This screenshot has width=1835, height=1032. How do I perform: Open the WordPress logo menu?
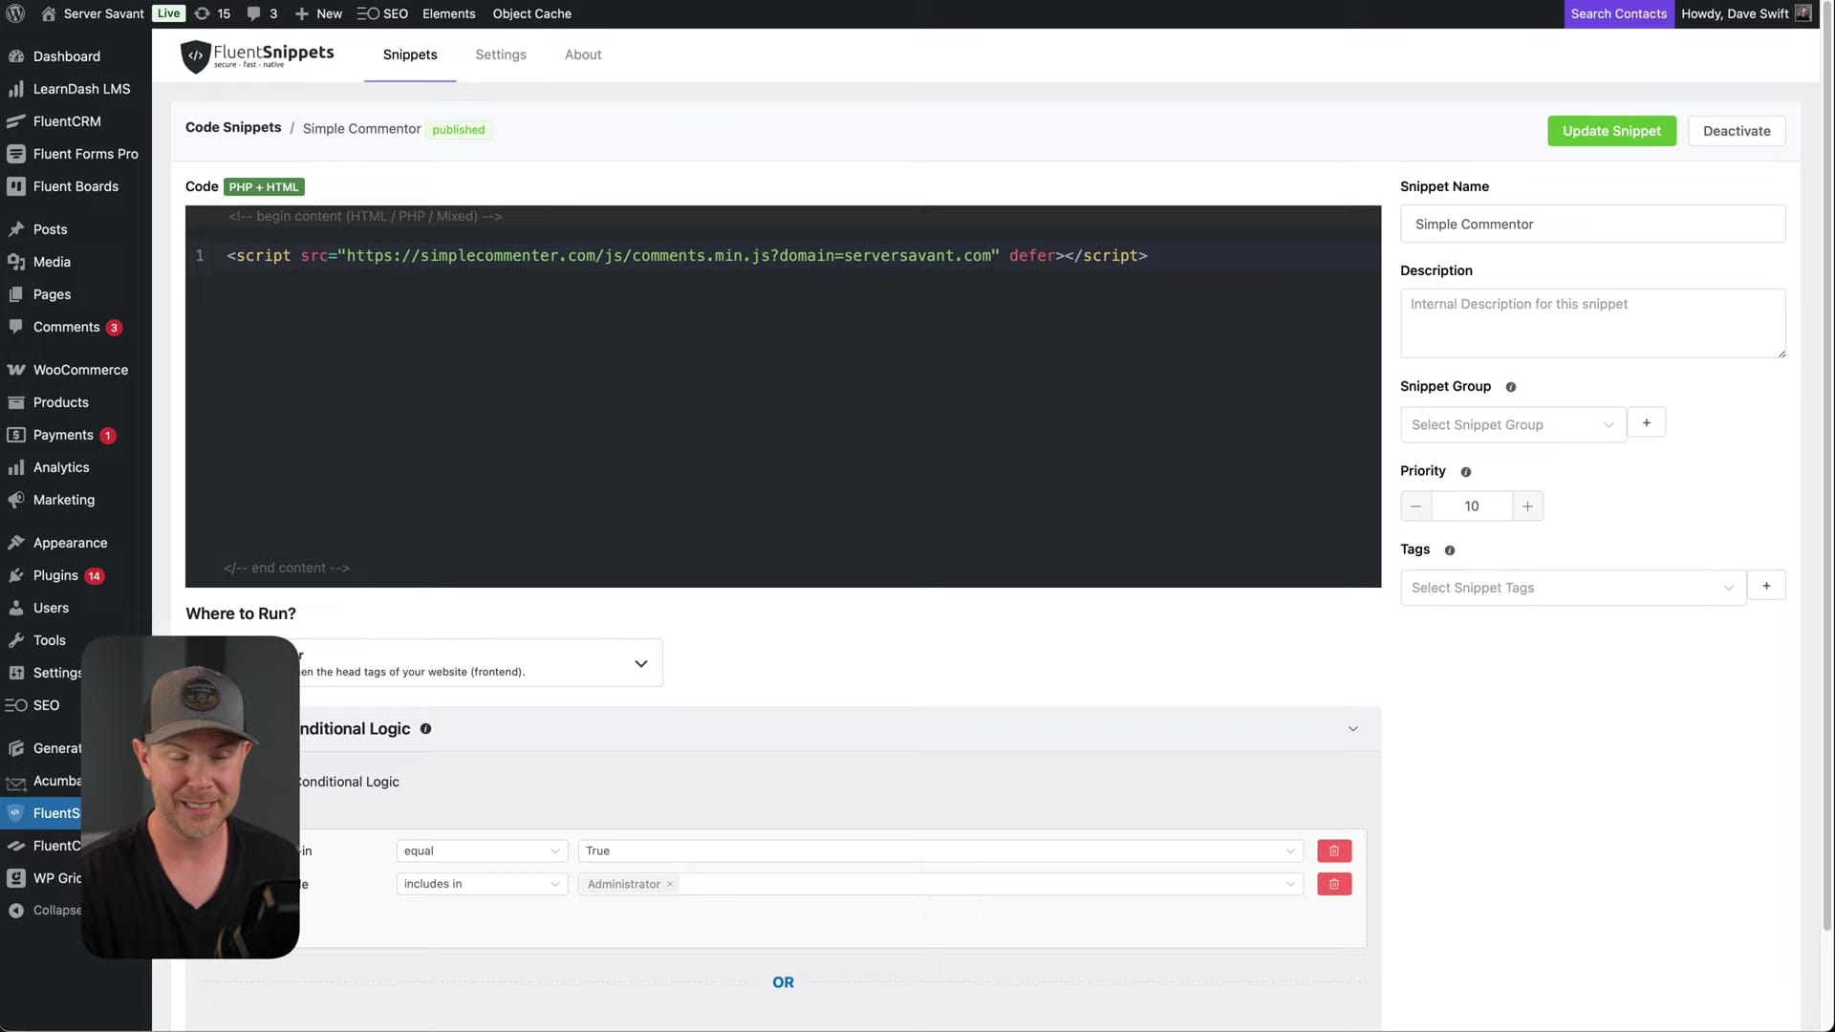(x=15, y=13)
